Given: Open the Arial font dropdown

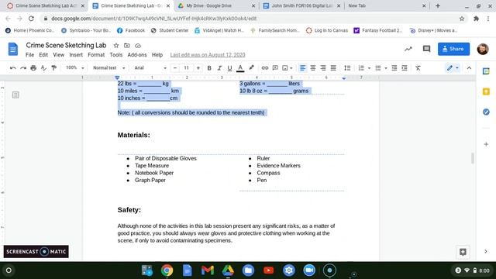Looking at the screenshot, I should (150, 68).
